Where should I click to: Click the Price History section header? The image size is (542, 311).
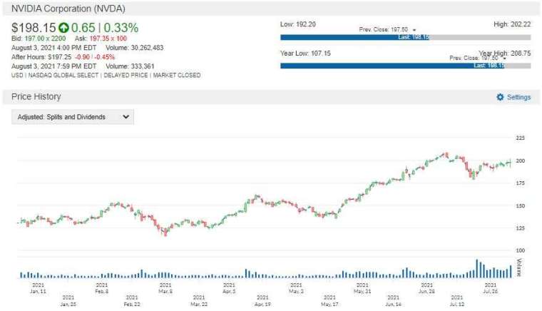[36, 97]
